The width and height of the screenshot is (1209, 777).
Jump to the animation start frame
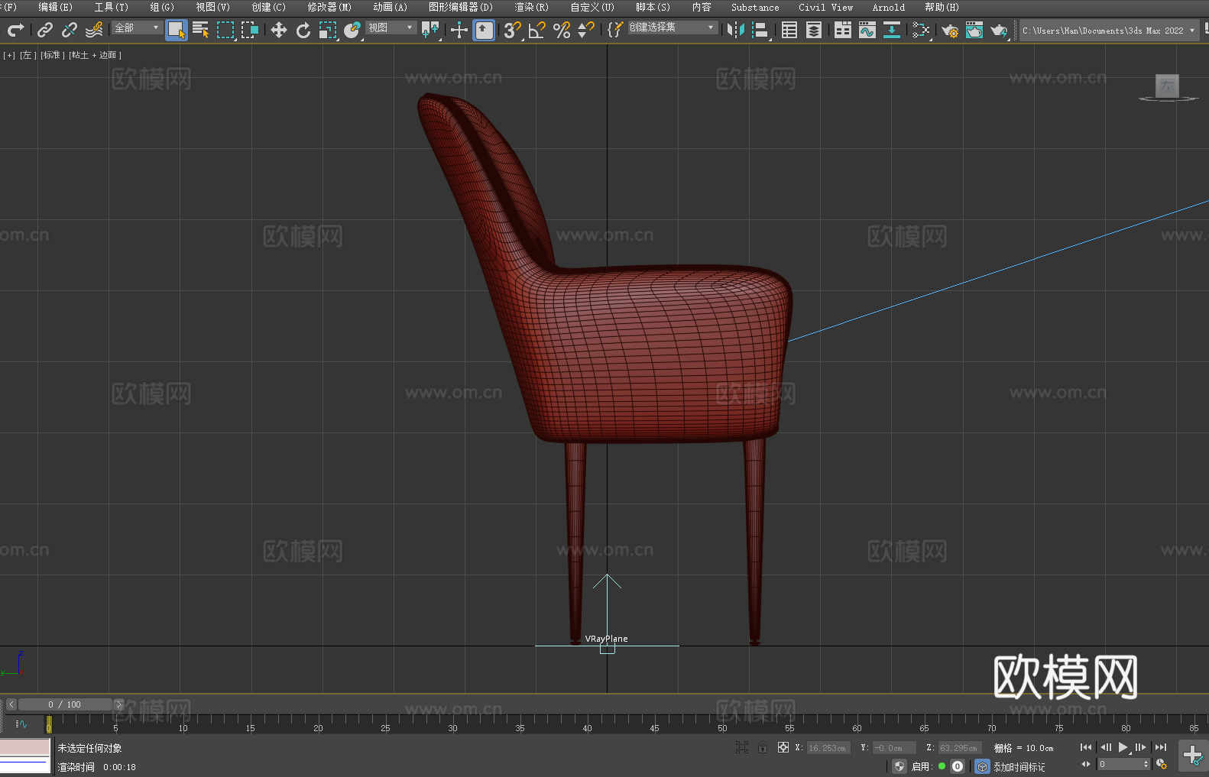tap(1086, 747)
